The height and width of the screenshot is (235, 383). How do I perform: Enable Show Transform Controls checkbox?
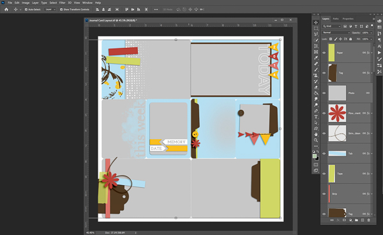tap(61, 10)
